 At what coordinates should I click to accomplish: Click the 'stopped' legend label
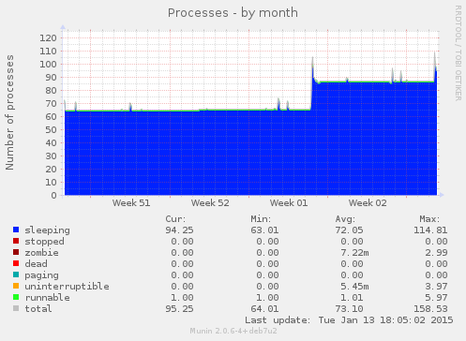[44, 242]
